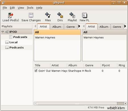Close the gtkpod window
Screen dimensions: 128x111
pos(124,3)
